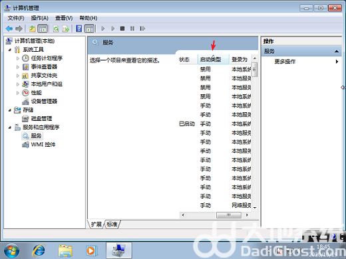This screenshot has width=346, height=259.
Task: Click the Refresh toolbar icon
Action: tap(56, 29)
